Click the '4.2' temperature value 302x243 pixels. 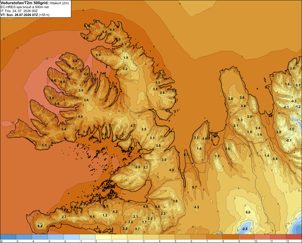[115, 212]
